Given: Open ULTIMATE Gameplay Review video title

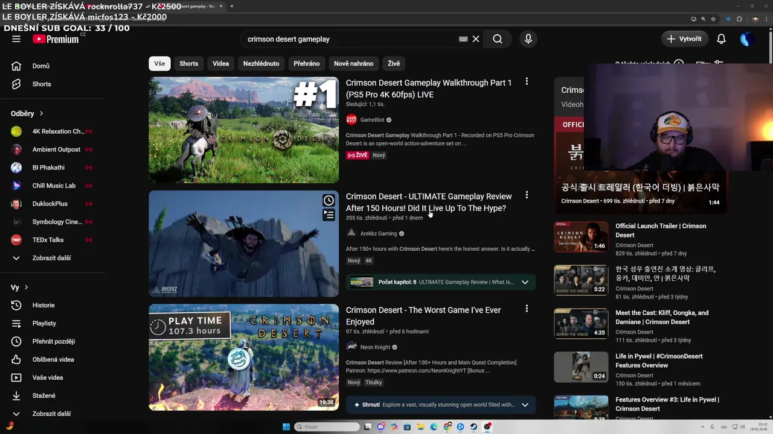Looking at the screenshot, I should pos(429,202).
